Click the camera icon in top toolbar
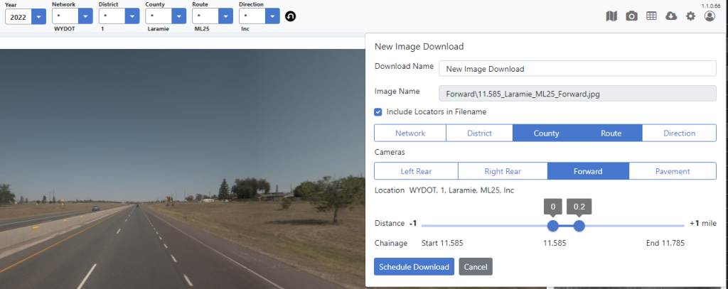The image size is (728, 289). (631, 16)
